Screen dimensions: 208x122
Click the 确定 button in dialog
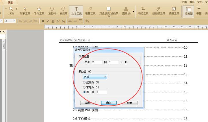click(x=109, y=103)
